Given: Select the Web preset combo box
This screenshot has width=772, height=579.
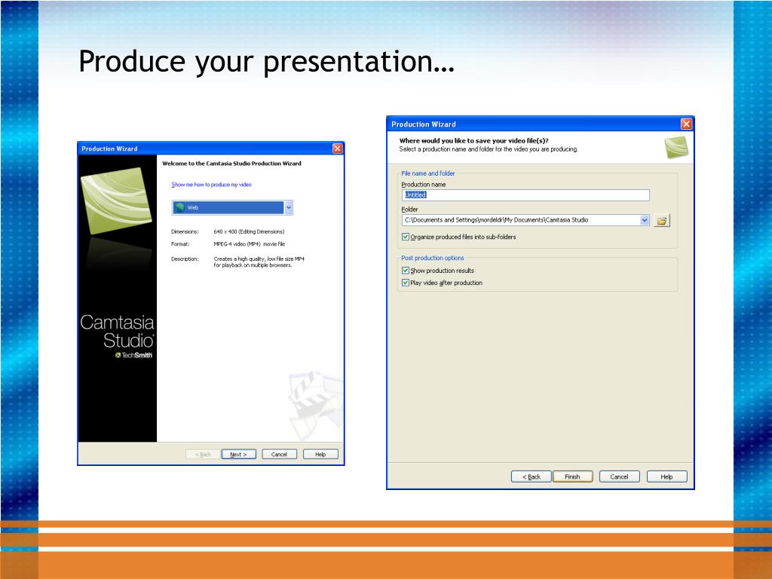Looking at the screenshot, I should pos(232,208).
